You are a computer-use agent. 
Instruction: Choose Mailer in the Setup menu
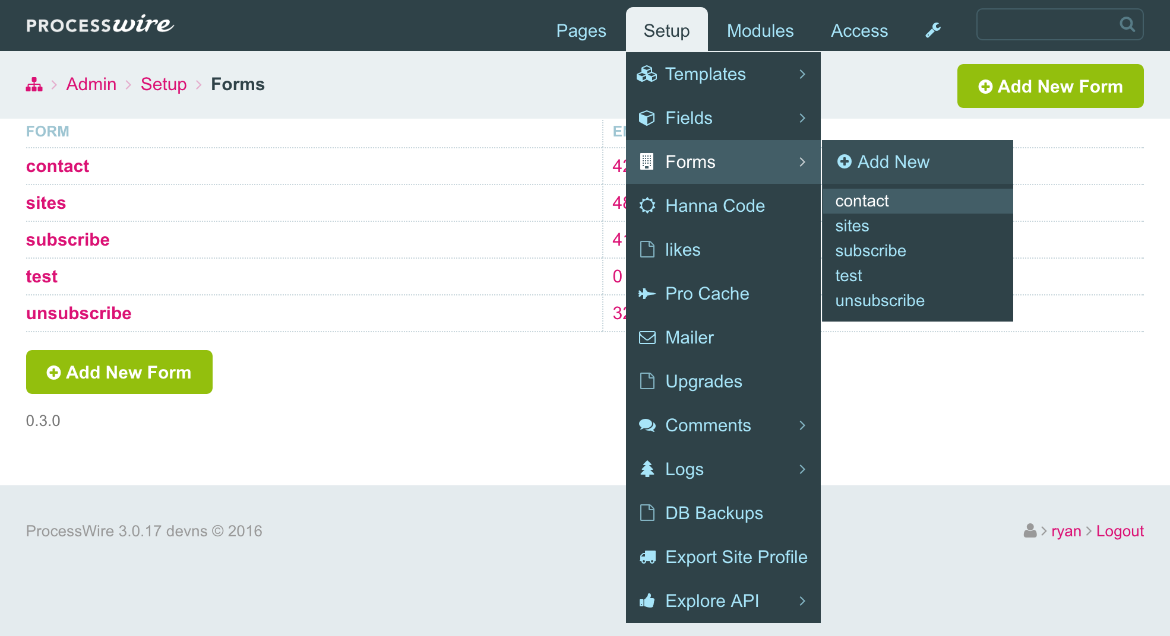tap(723, 338)
